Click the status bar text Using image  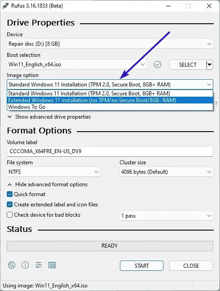[x=45, y=286]
